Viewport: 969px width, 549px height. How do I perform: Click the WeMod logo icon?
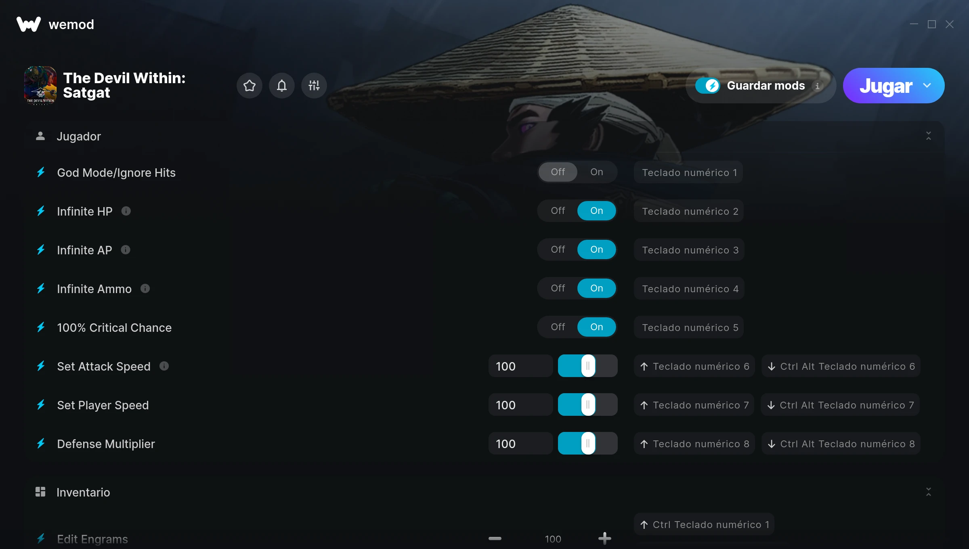29,24
